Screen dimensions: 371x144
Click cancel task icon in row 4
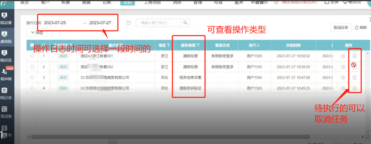pos(355,88)
